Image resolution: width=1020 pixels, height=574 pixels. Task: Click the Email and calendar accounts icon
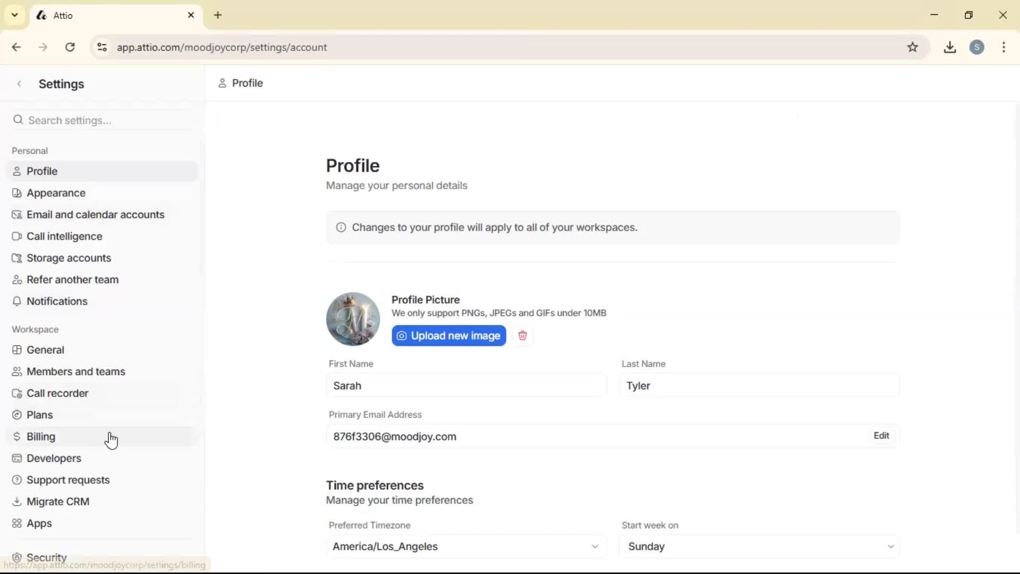17,215
